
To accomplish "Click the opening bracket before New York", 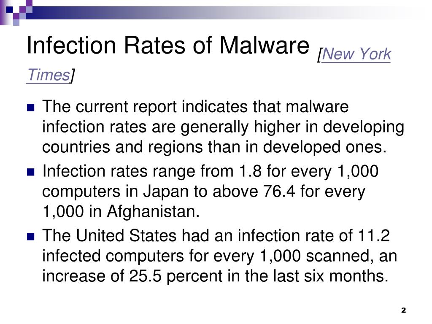I will pyautogui.click(x=319, y=55).
